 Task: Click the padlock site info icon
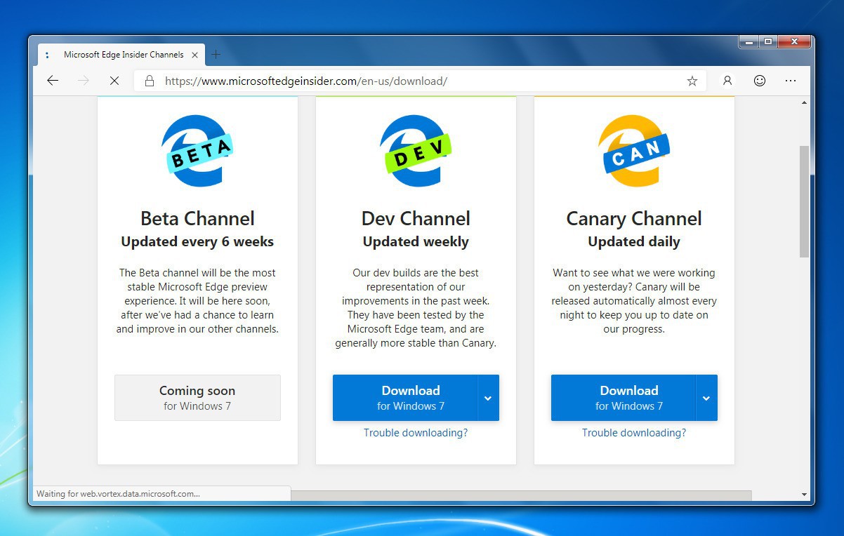[x=149, y=81]
